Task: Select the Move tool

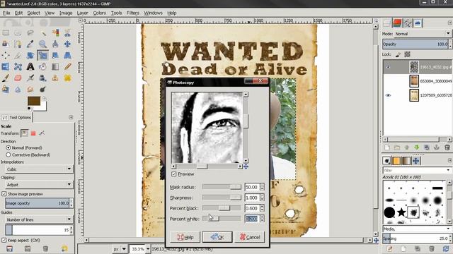Action: pos(68,44)
